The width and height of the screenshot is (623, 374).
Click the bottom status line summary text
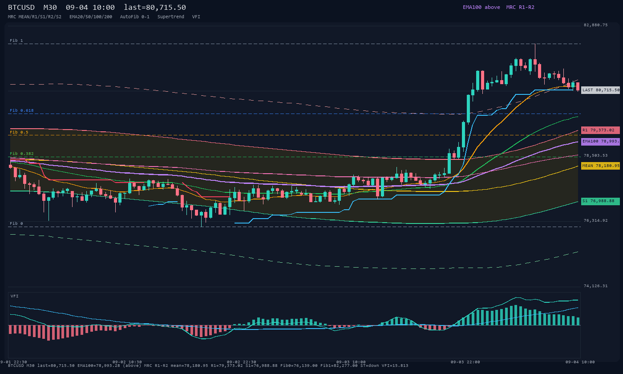pos(208,366)
